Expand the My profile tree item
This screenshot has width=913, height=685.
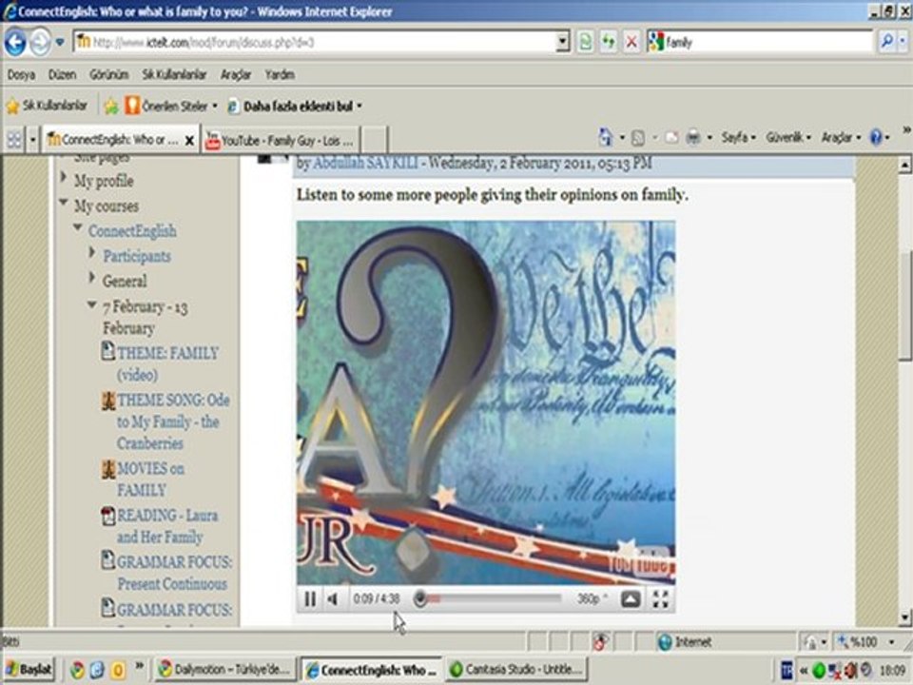coord(64,177)
